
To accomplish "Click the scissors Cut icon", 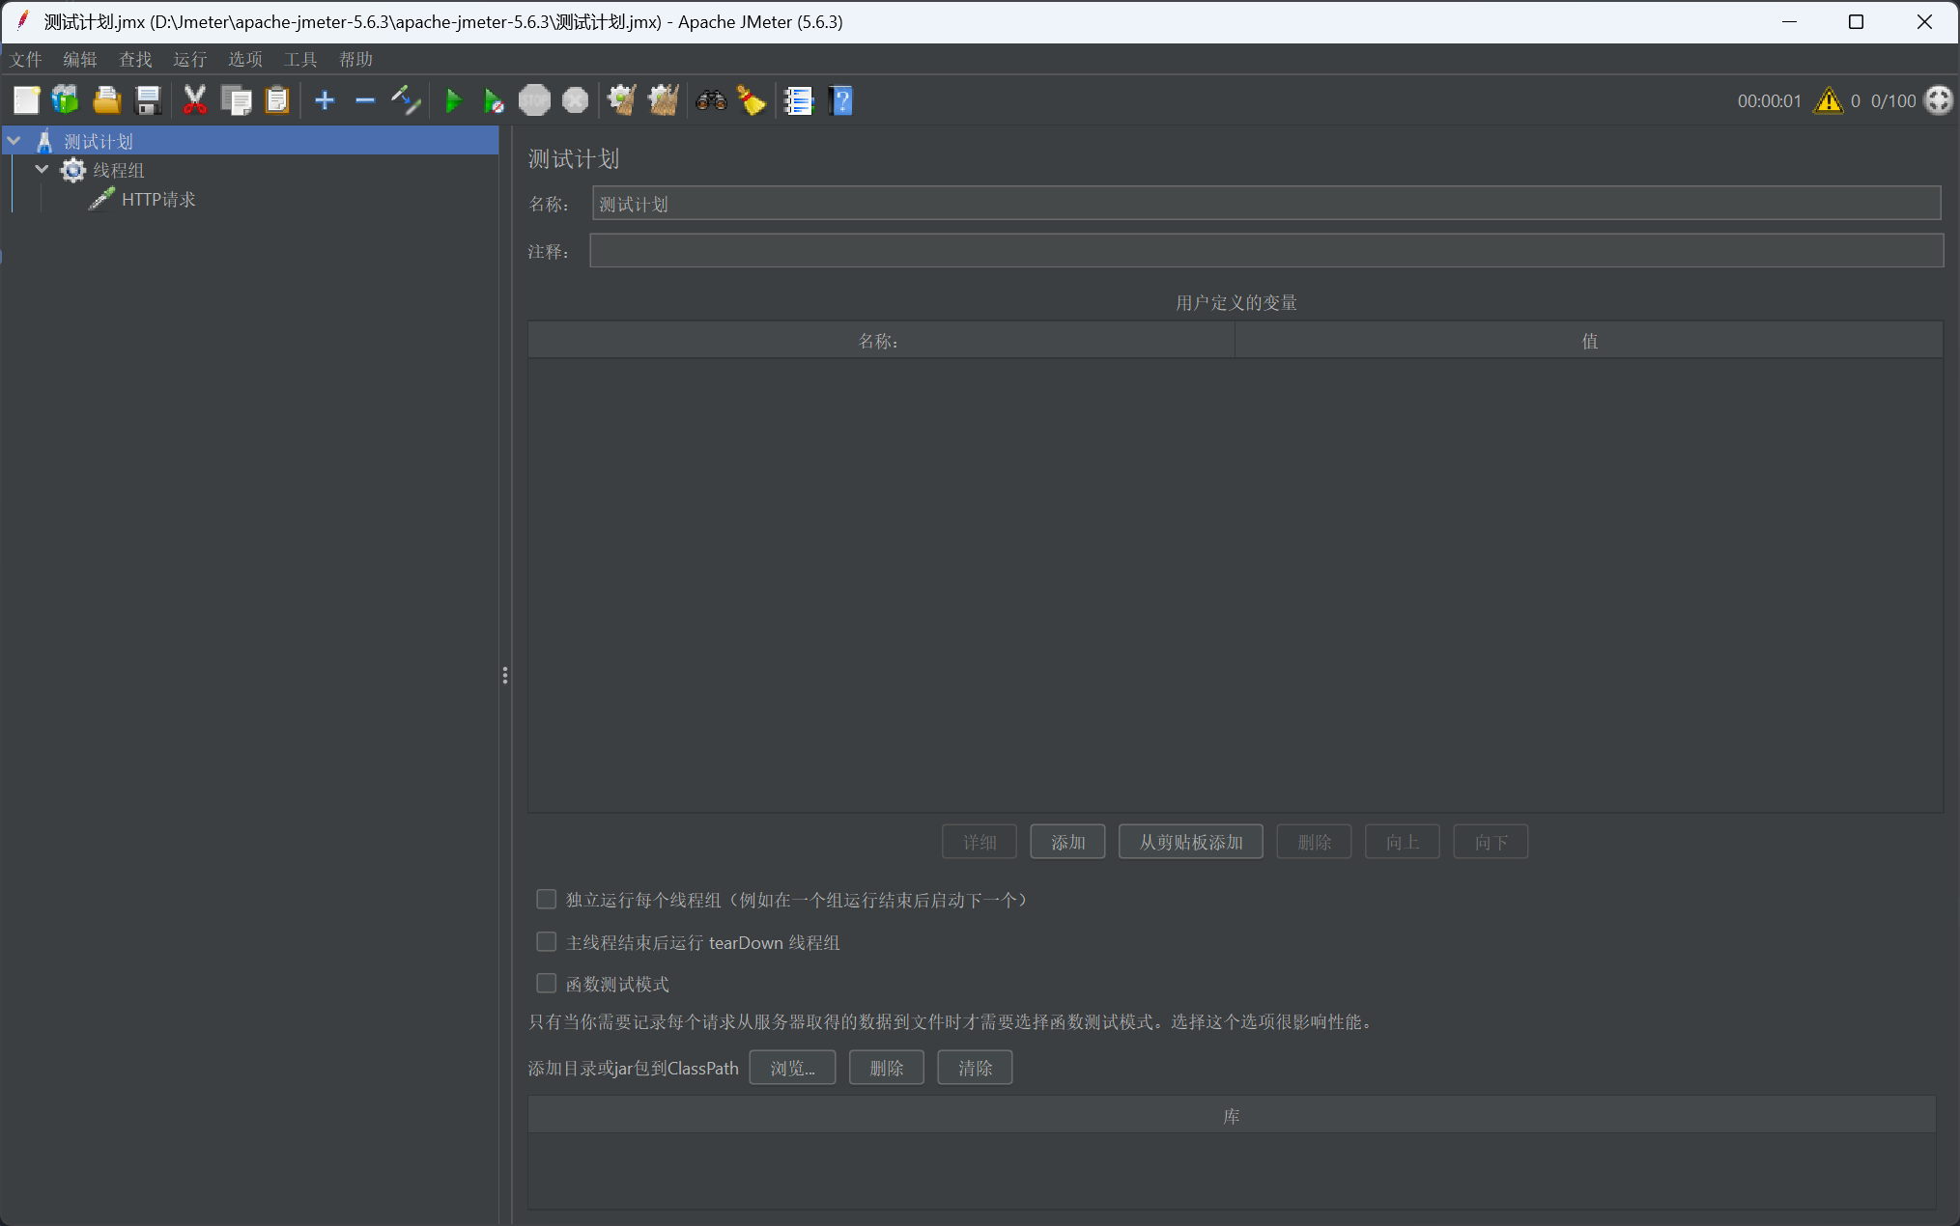I will click(x=195, y=100).
